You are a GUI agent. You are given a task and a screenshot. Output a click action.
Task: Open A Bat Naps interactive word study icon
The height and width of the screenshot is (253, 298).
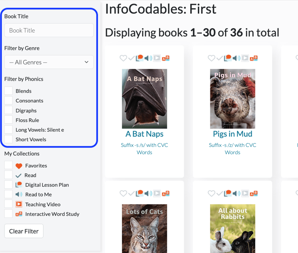(165, 58)
